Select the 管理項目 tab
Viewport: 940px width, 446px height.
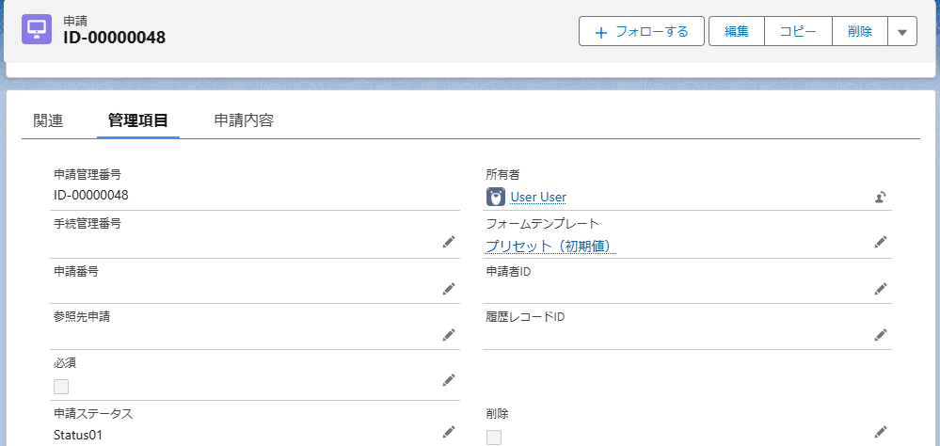(138, 120)
